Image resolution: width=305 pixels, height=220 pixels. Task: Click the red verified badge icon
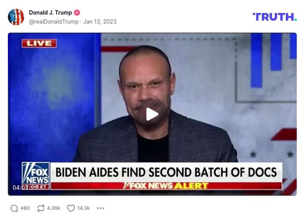[x=77, y=13]
